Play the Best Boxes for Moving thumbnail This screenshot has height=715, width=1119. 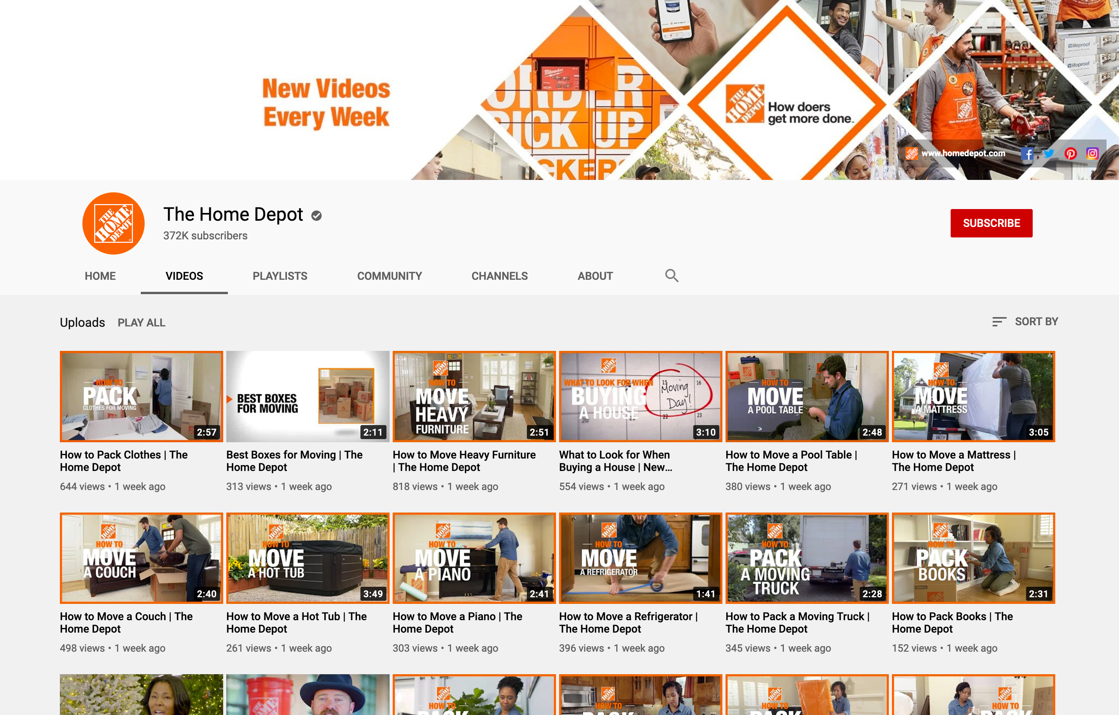pos(308,396)
